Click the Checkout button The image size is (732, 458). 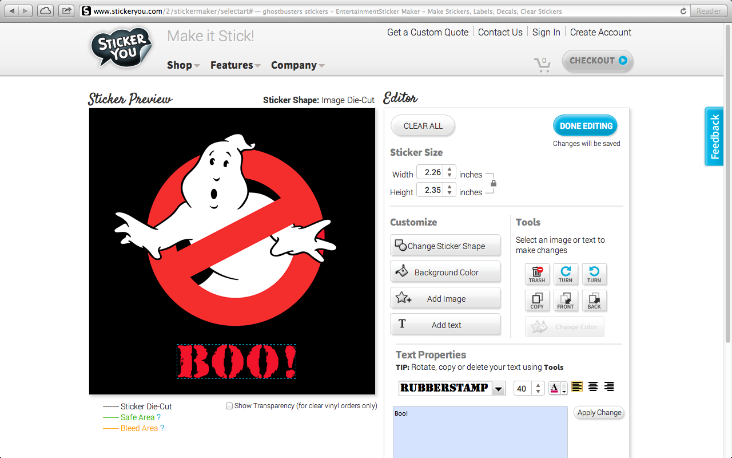(x=598, y=61)
